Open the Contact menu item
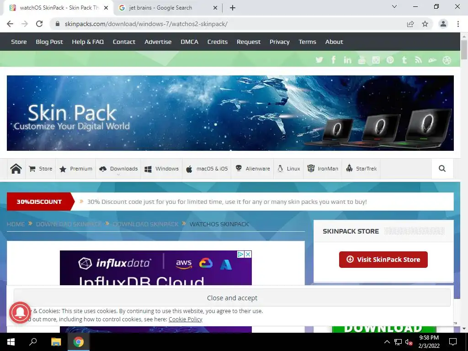 coord(124,42)
